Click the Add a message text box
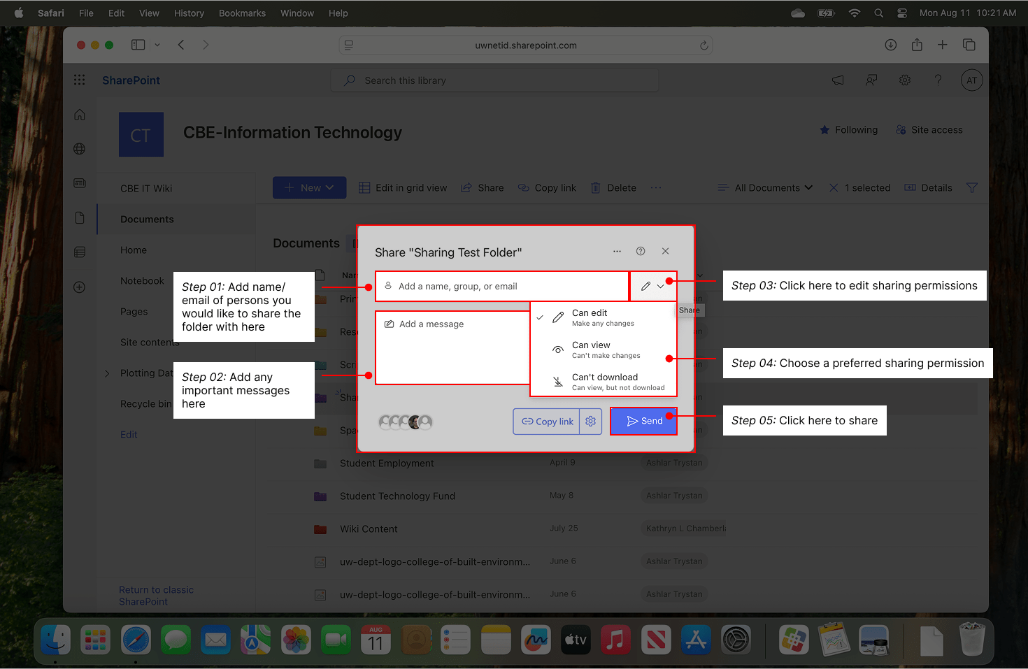The width and height of the screenshot is (1028, 669). [452, 347]
